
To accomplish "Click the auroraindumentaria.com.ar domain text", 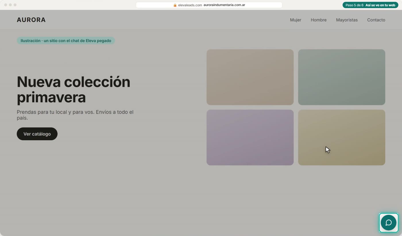I will (224, 5).
